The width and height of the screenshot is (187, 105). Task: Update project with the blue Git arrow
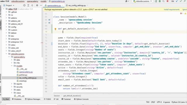177,1
